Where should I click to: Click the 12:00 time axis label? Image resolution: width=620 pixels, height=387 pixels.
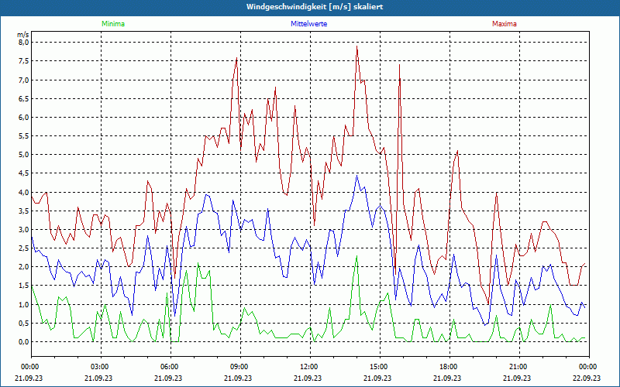[308, 367]
